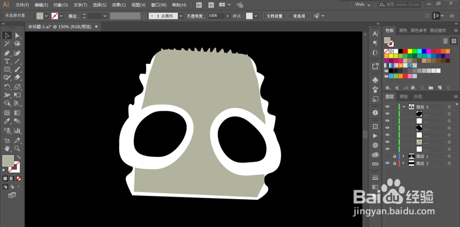Hide the first sublayer under 图层 3

pos(387,114)
